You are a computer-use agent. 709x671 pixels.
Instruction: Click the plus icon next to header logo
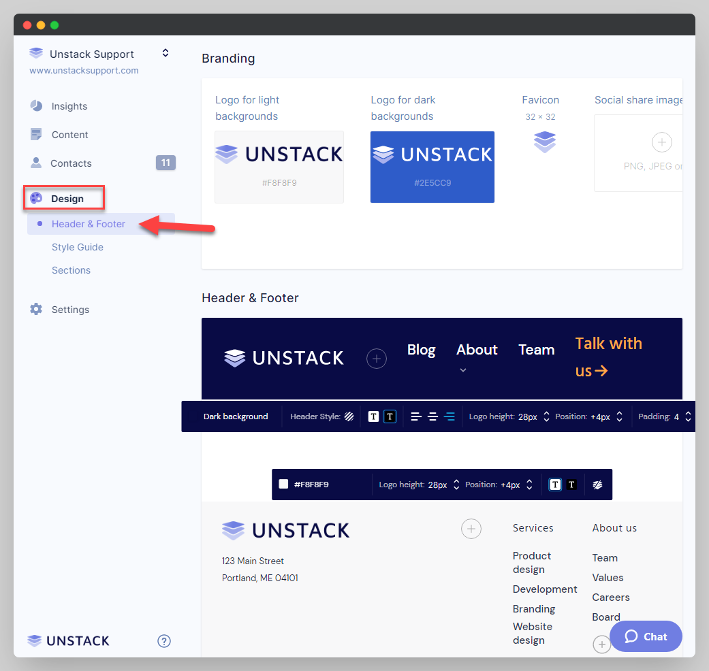[x=377, y=358]
